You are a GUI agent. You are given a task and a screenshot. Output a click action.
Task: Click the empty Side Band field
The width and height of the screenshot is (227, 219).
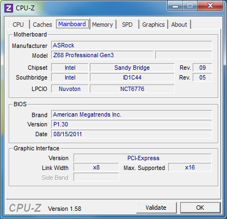point(96,177)
